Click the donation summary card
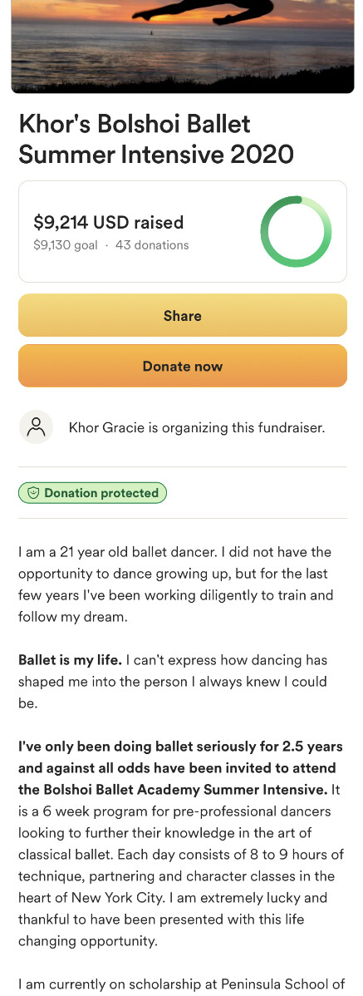The height and width of the screenshot is (996, 363). pyautogui.click(x=183, y=231)
